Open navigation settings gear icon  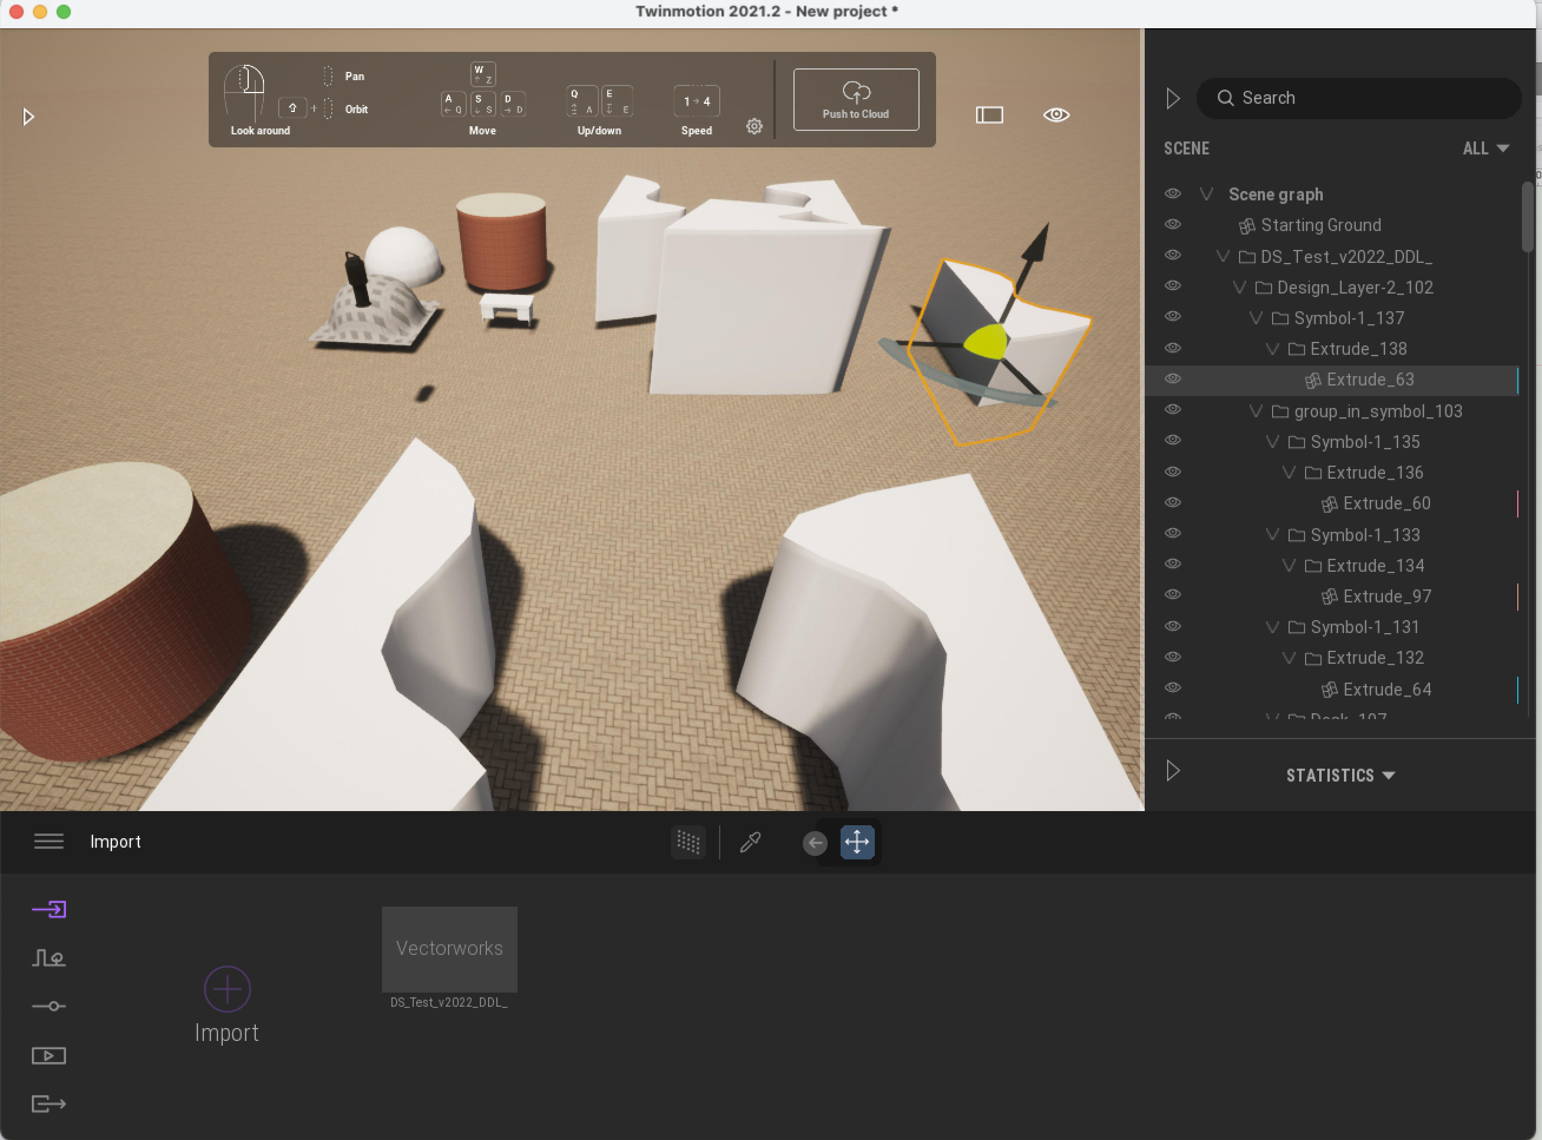754,126
